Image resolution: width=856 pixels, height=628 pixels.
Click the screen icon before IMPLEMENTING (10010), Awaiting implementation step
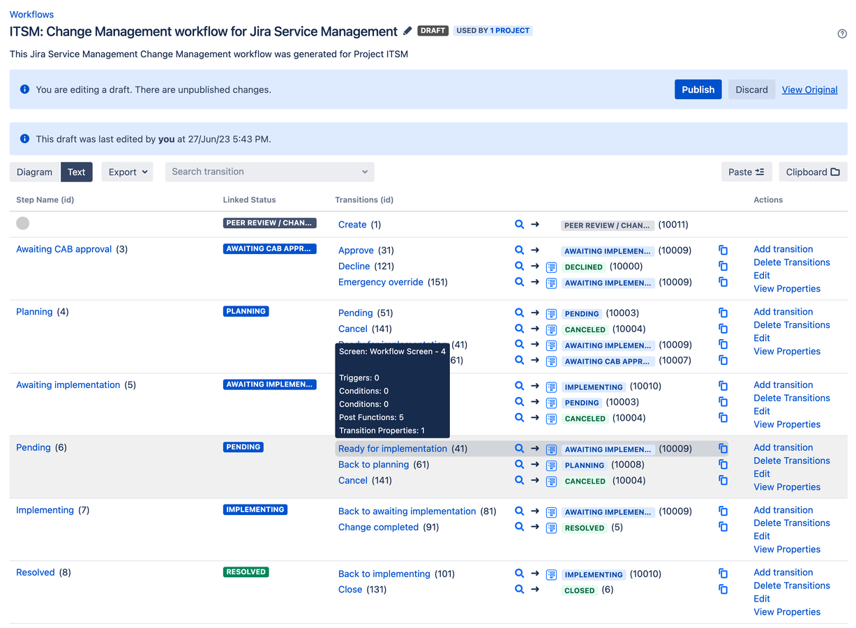[x=551, y=387]
